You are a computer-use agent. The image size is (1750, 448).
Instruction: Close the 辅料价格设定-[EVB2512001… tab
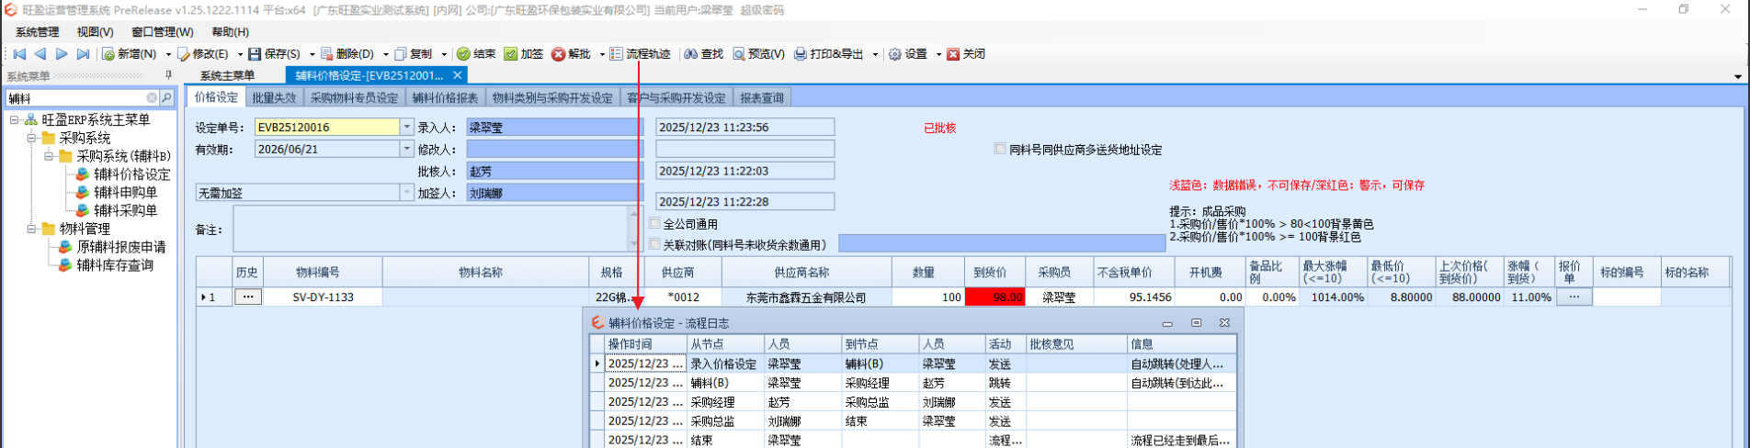(457, 75)
